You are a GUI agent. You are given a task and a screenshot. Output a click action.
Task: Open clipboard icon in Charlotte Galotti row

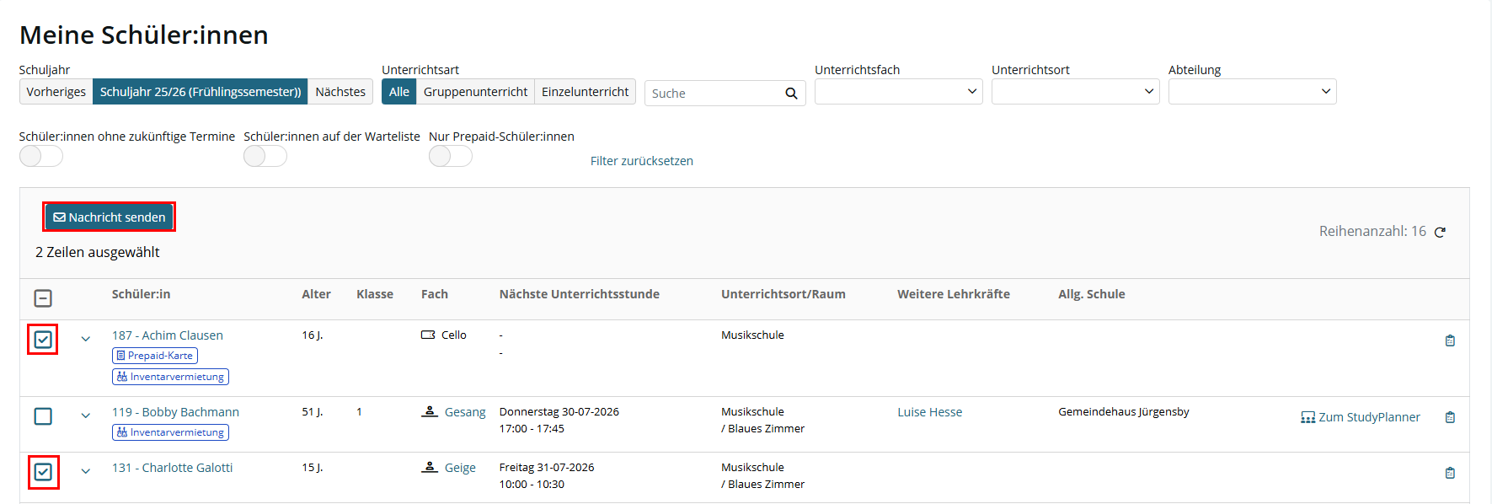pos(1450,473)
